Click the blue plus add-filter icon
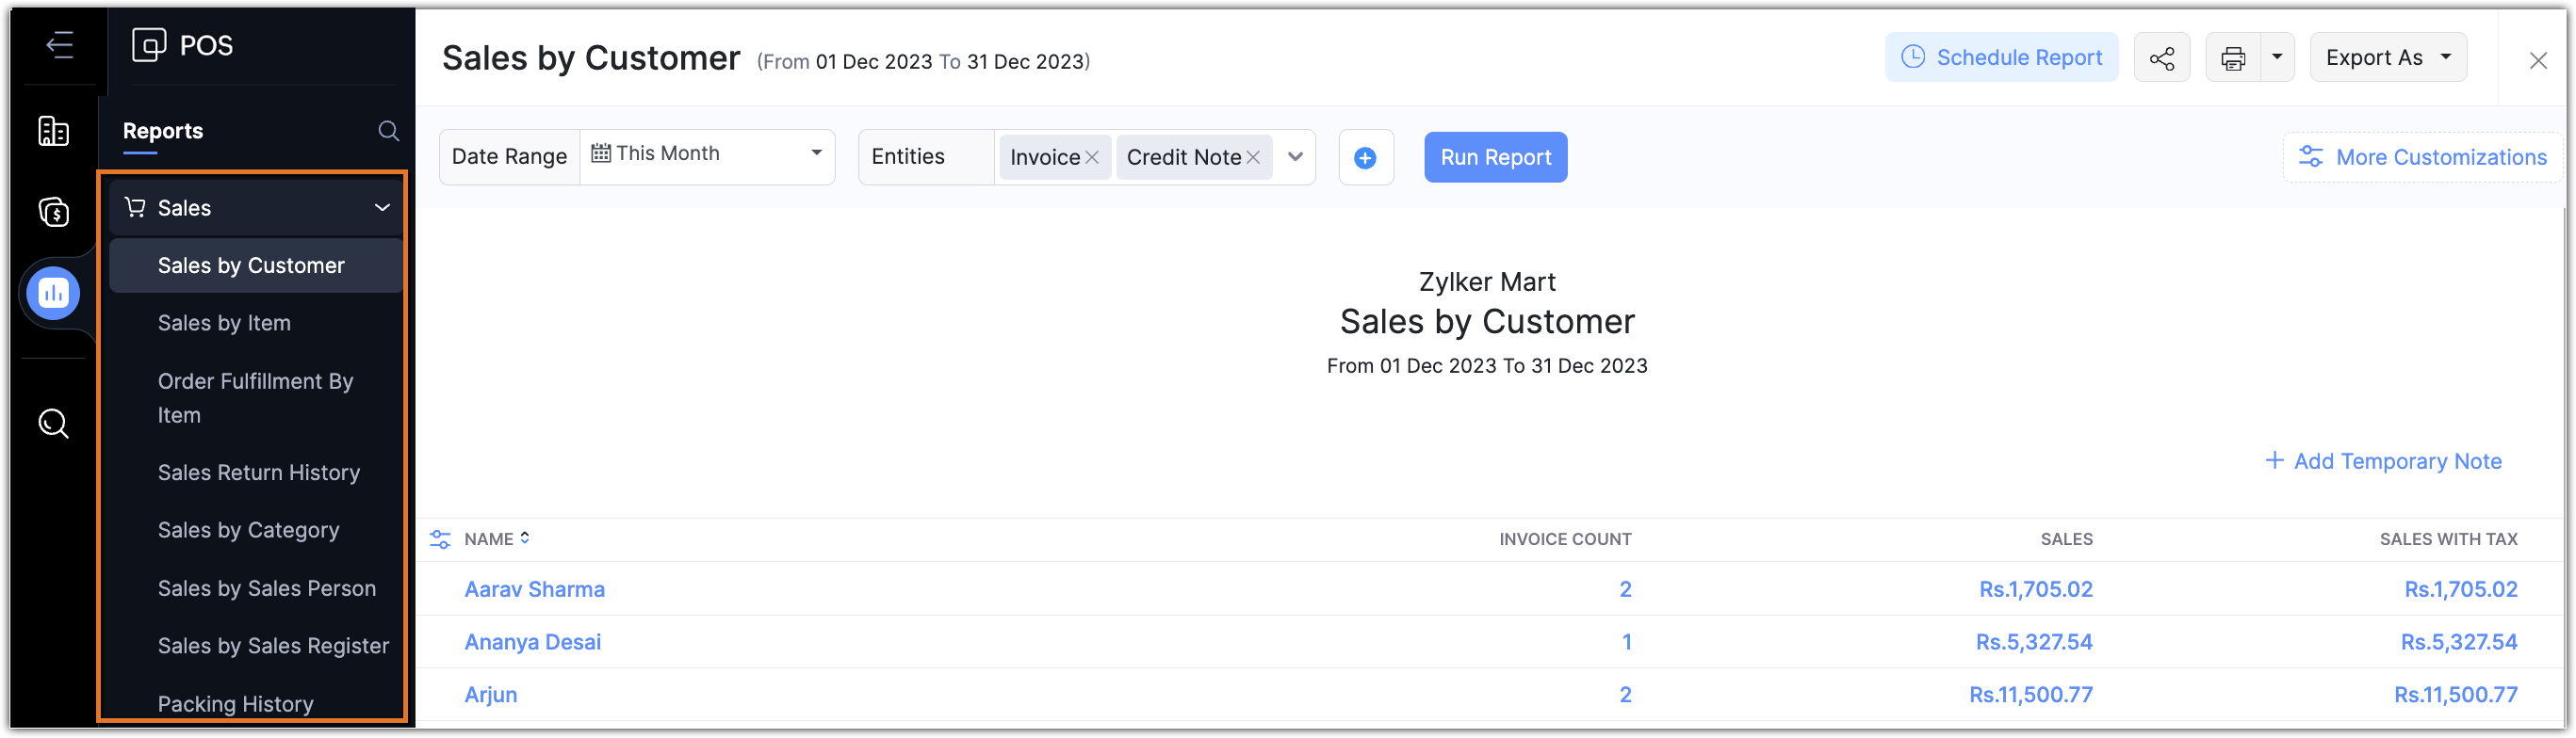This screenshot has width=2576, height=738. click(1365, 158)
